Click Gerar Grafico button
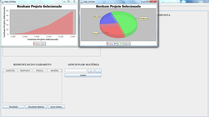Screen dimensions: 209x117 click(56, 107)
